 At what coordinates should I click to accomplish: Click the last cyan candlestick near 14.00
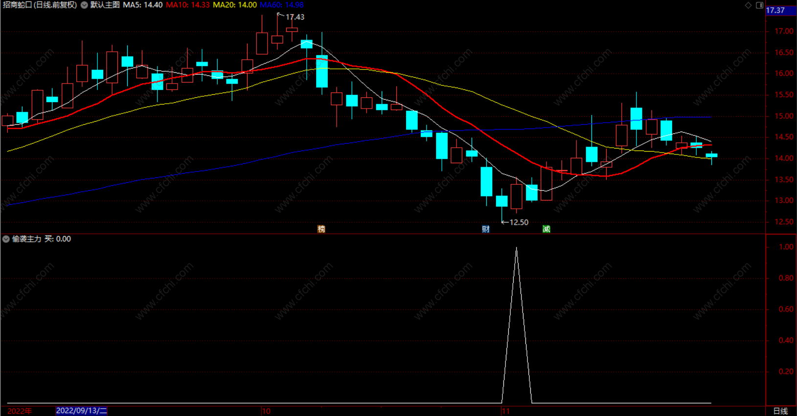click(711, 155)
